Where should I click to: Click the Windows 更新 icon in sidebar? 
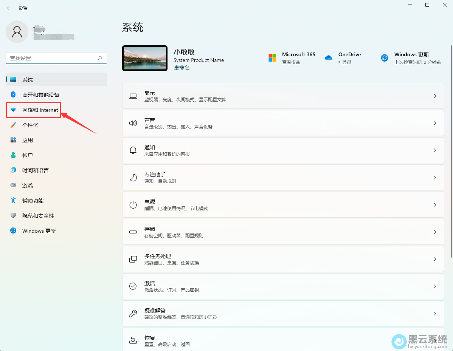[39, 231]
